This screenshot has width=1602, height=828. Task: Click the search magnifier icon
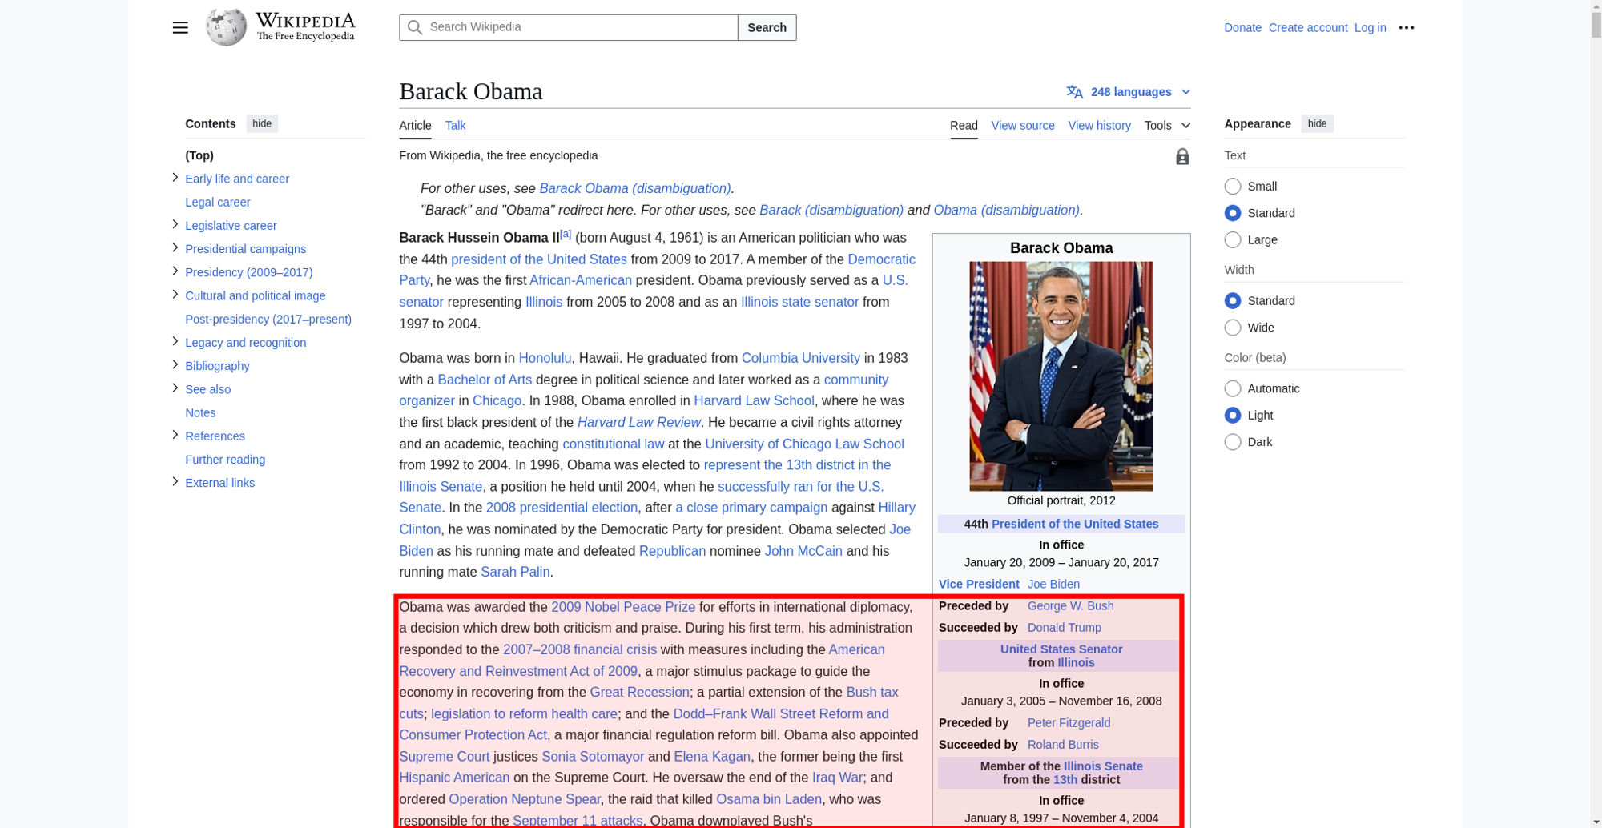(414, 27)
